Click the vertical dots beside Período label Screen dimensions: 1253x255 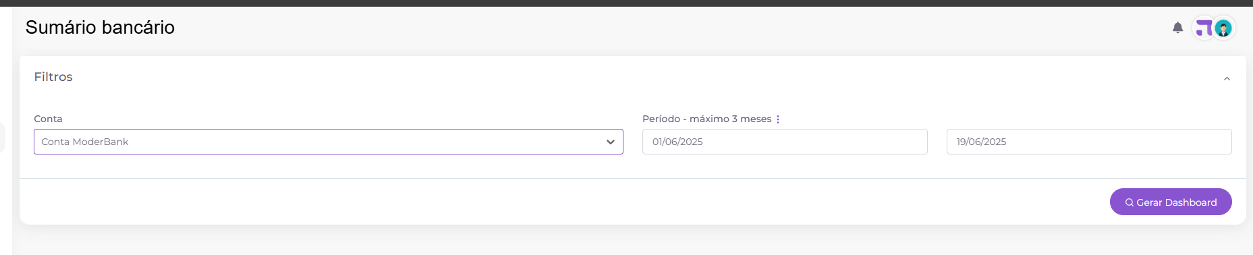click(778, 119)
